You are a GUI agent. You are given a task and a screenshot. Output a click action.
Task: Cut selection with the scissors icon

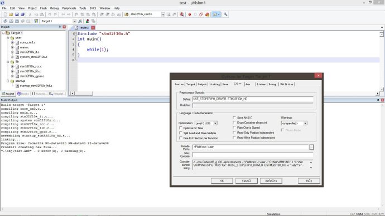(x=30, y=14)
